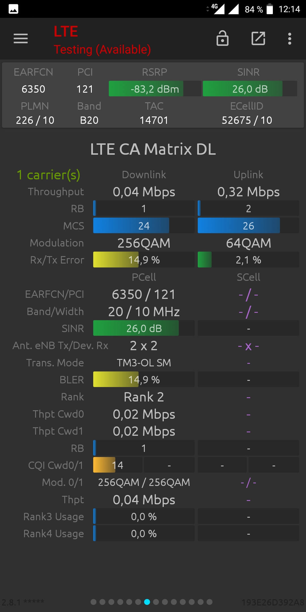Viewport: 306px width, 612px height.
Task: Select the highlighted cyan page indicator dot
Action: (147, 602)
